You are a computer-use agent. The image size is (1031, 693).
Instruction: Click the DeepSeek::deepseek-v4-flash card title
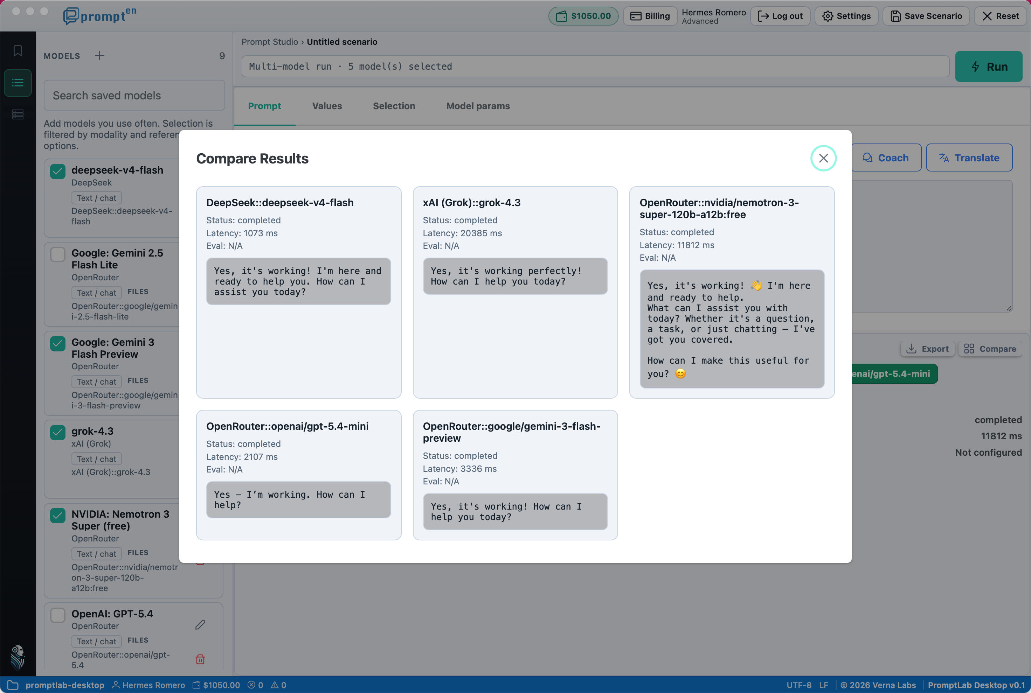(x=280, y=203)
